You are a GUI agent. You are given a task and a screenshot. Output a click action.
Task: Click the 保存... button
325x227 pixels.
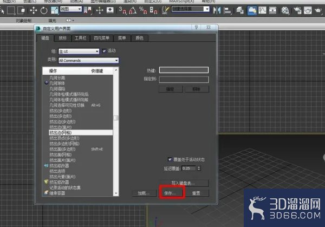pos(170,193)
